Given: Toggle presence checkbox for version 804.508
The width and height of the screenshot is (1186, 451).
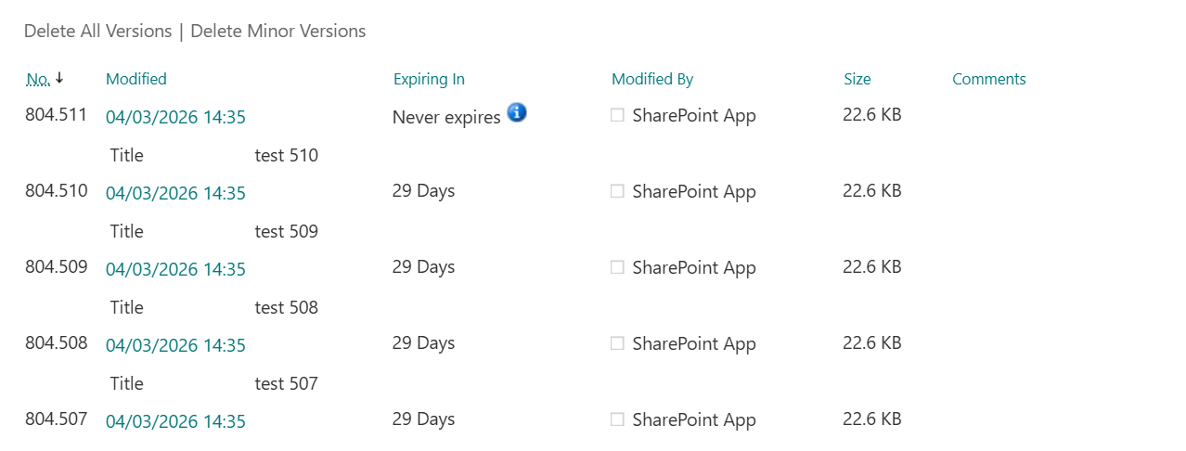Looking at the screenshot, I should (x=617, y=344).
